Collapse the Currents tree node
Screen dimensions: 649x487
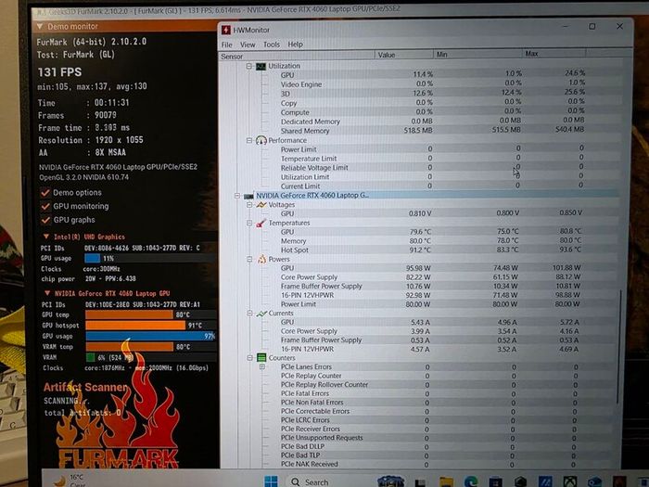[x=249, y=314]
